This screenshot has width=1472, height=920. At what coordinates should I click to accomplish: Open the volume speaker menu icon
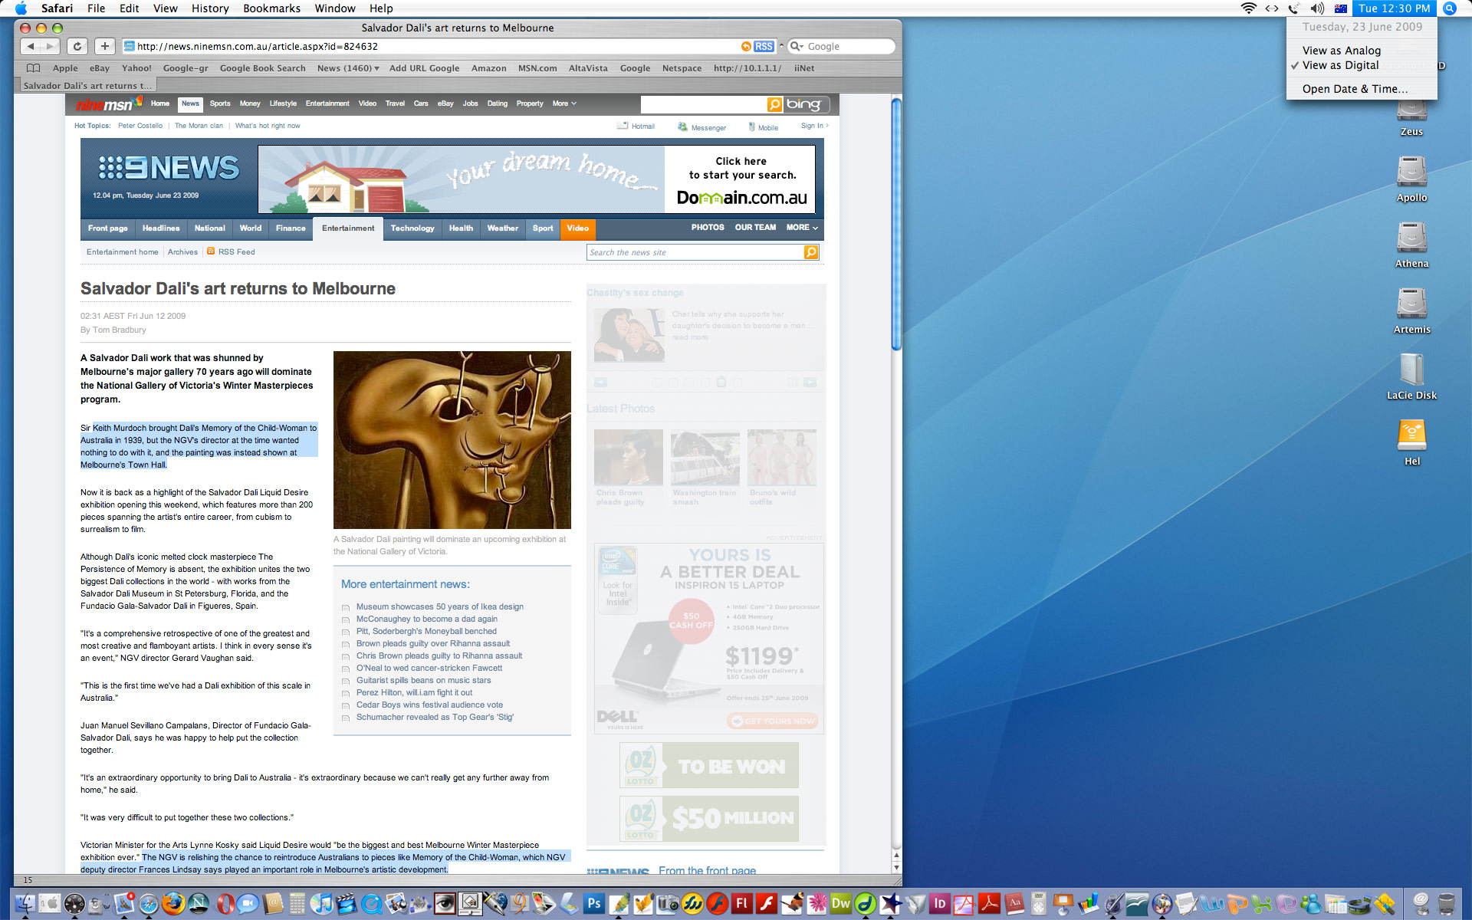[x=1317, y=8]
